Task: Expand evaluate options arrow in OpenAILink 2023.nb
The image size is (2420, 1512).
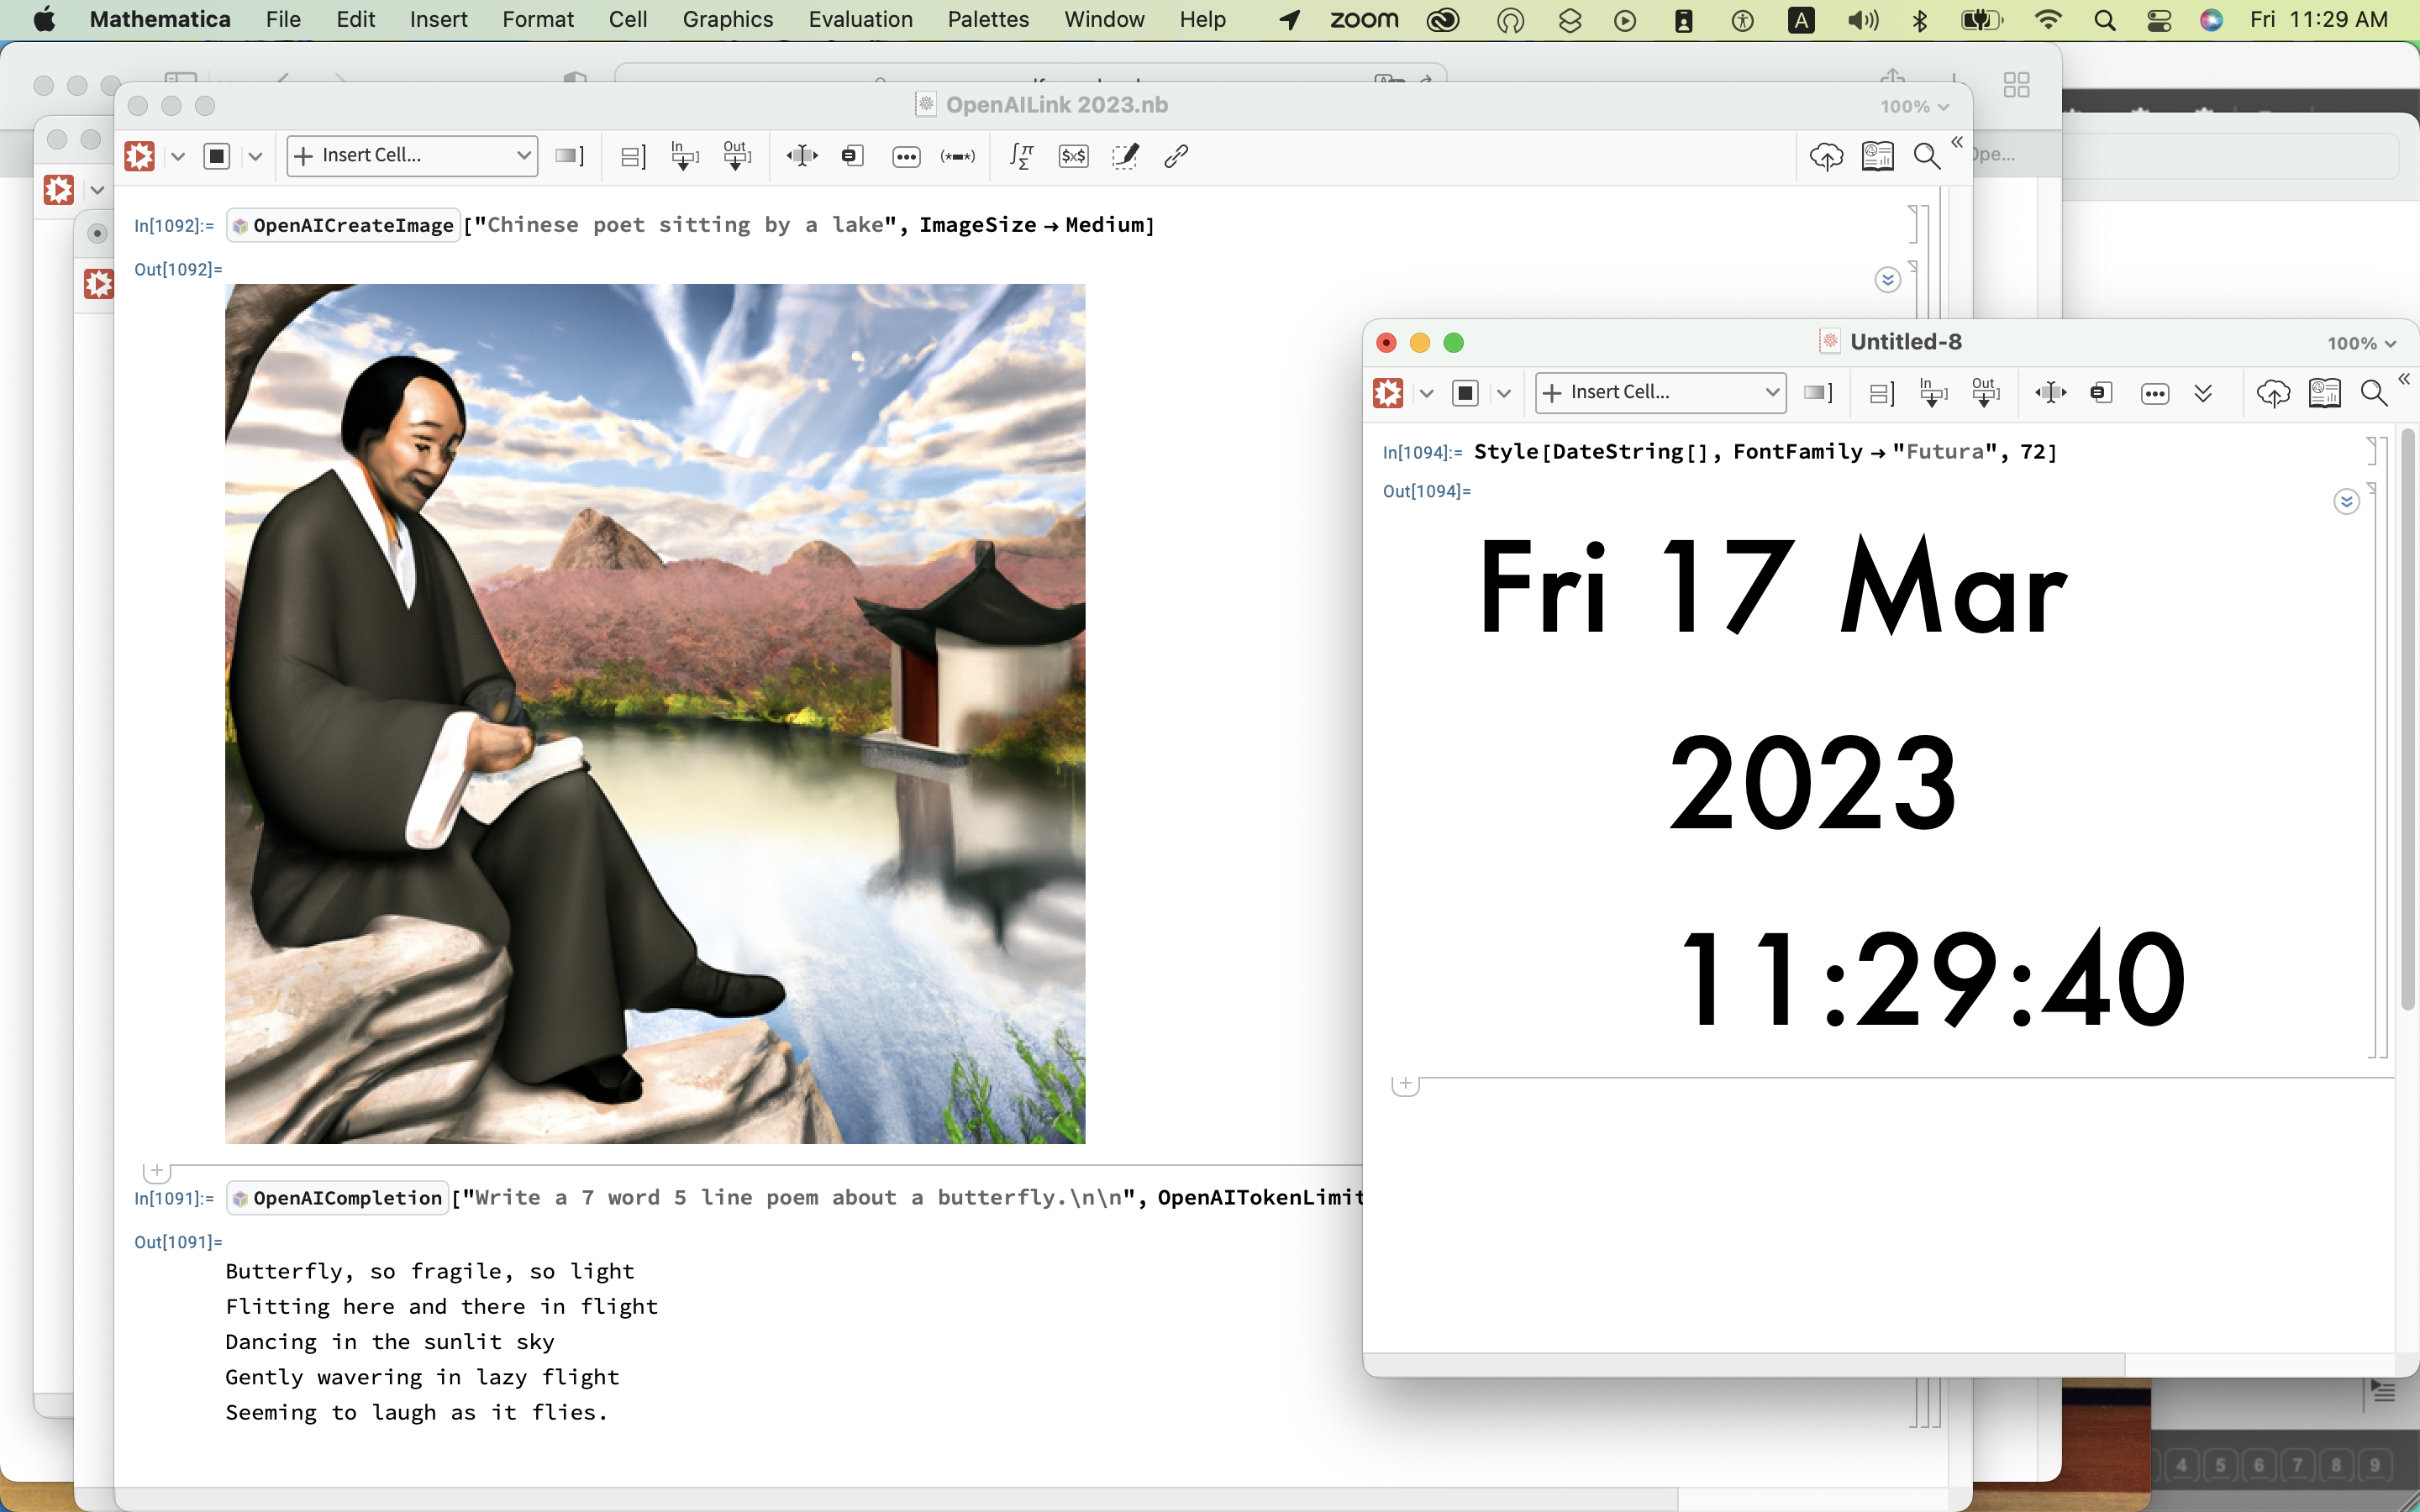Action: coord(178,157)
